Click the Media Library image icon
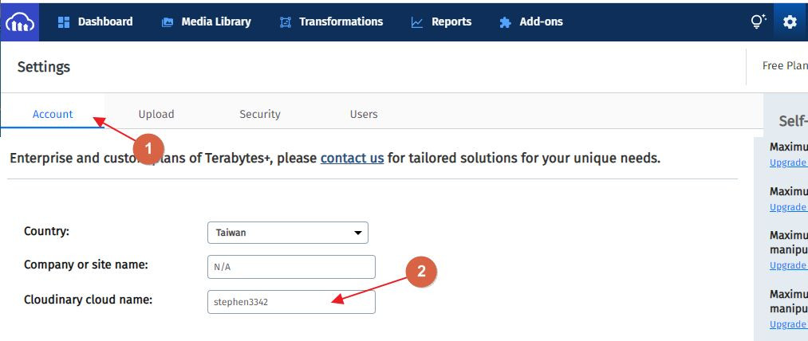This screenshot has height=341, width=808. [168, 22]
